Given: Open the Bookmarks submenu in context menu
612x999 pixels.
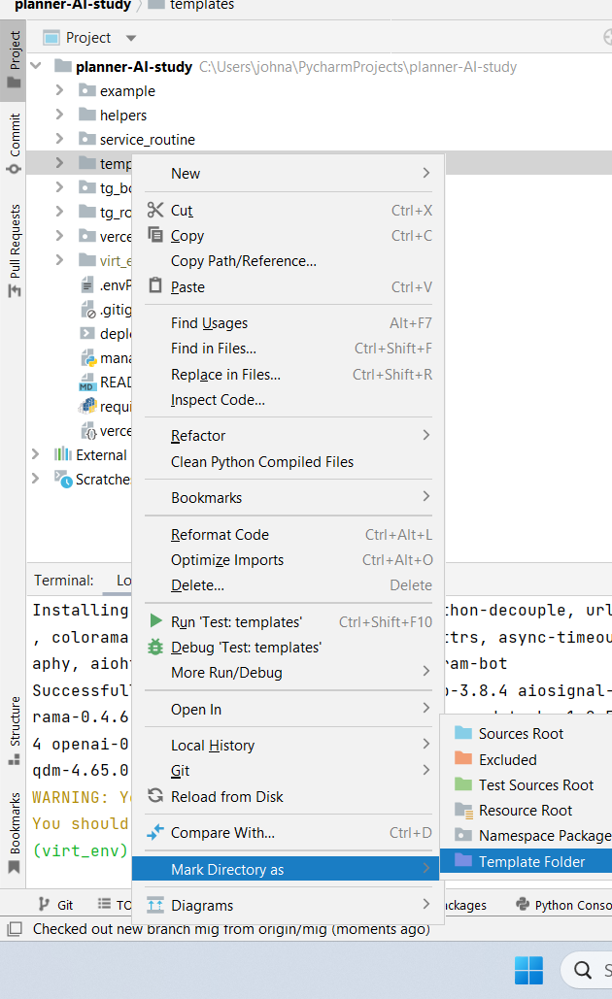Looking at the screenshot, I should pyautogui.click(x=289, y=498).
